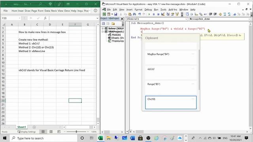Click zoom out minus on Excel status bar
The height and width of the screenshot is (142, 253).
[65, 132]
